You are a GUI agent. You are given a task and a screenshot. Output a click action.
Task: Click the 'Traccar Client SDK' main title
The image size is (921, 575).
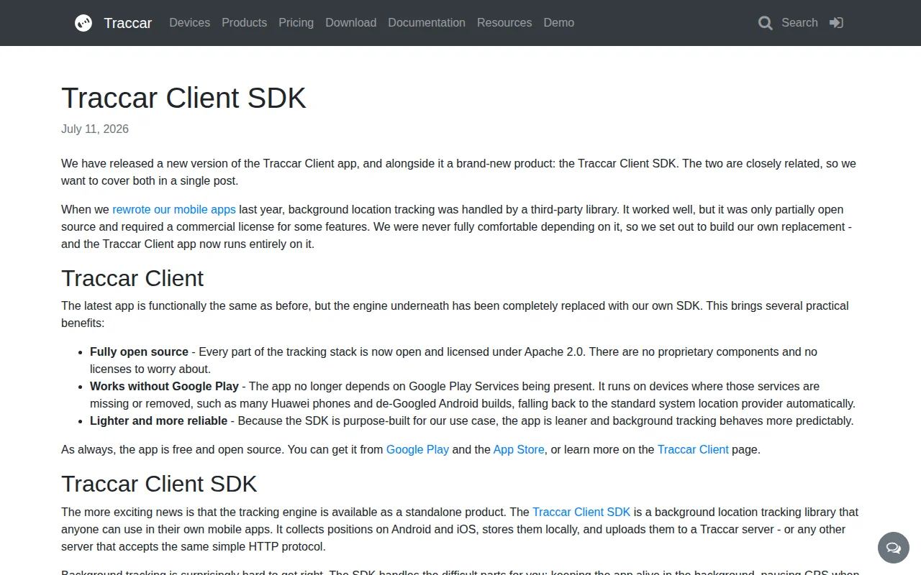point(183,98)
